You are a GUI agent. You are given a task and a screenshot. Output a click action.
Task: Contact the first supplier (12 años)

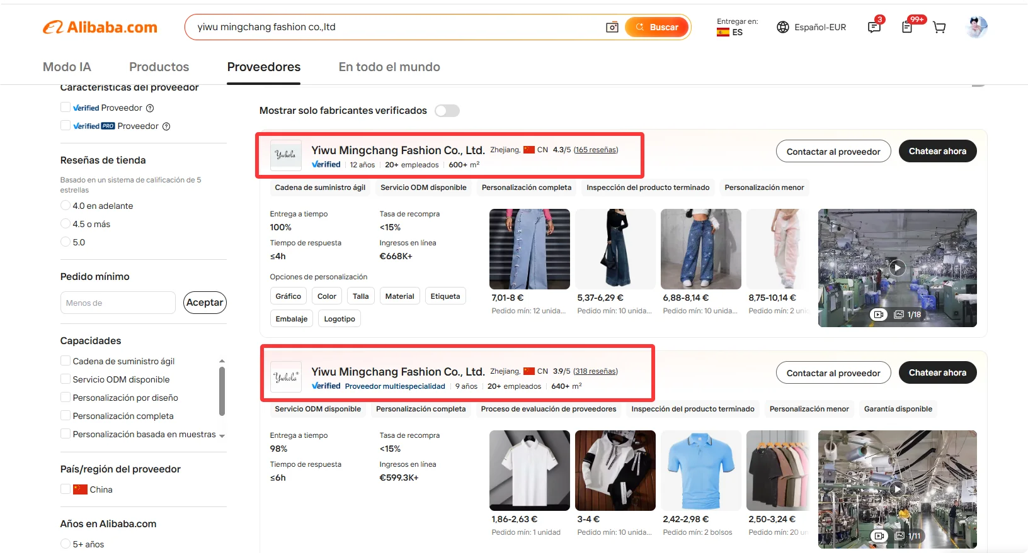pyautogui.click(x=833, y=152)
